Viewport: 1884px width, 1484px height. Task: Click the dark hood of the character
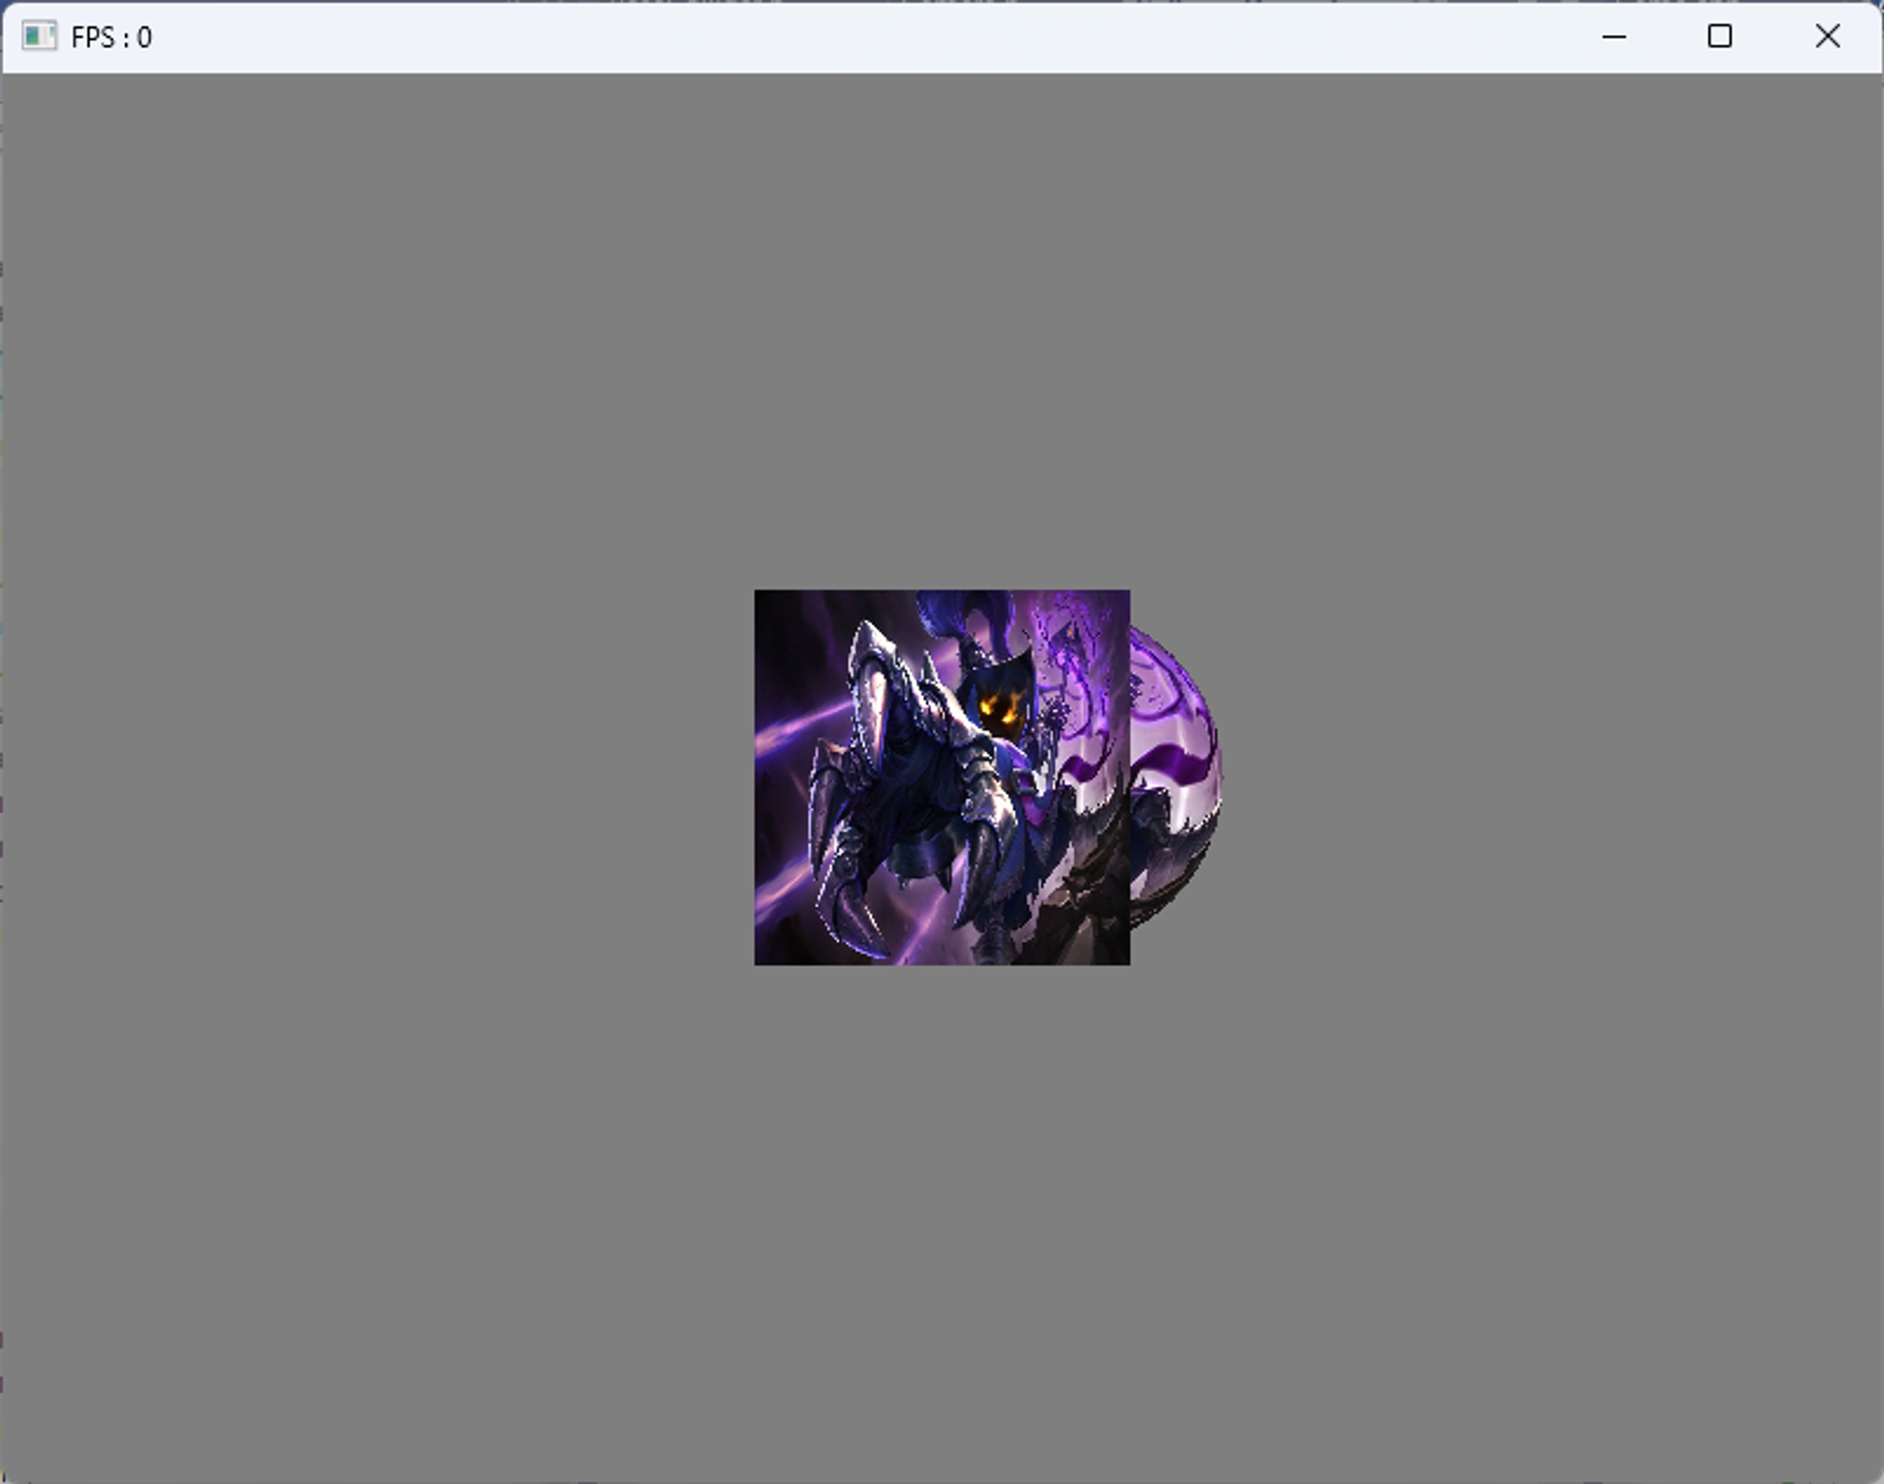point(999,673)
